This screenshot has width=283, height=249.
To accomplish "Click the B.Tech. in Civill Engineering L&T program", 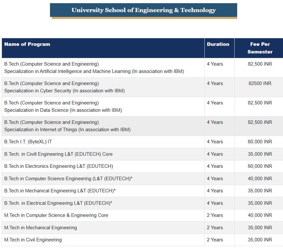I will (58, 154).
